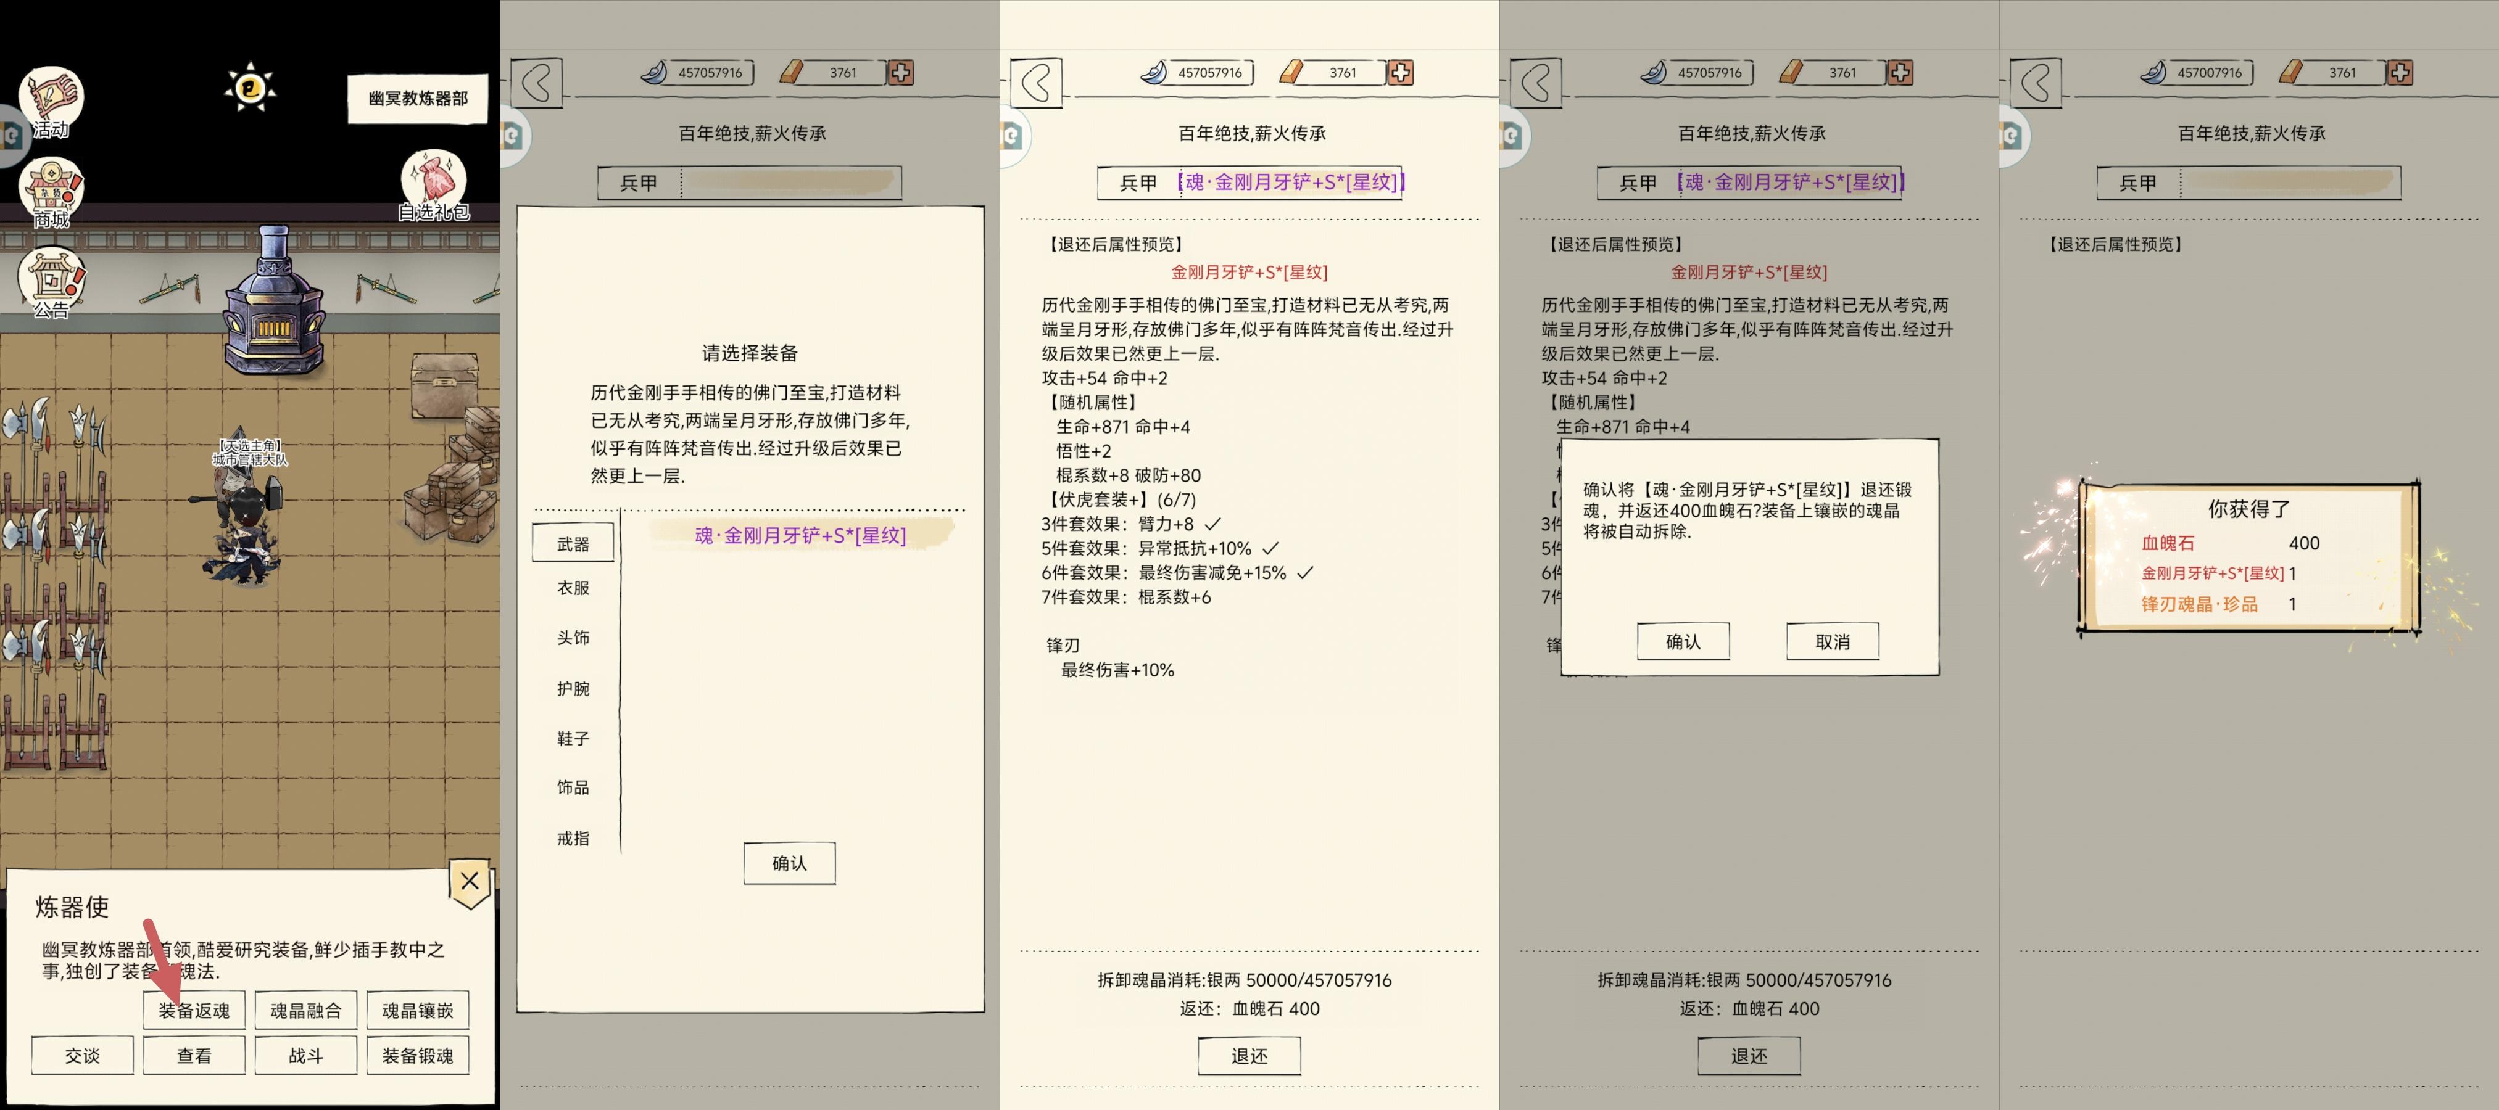Click the 装备返魂 option
Viewport: 2499px width, 1110px height.
(194, 1010)
